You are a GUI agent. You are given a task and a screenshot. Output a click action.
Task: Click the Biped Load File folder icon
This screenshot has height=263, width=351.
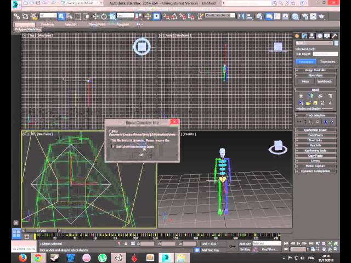(308, 102)
